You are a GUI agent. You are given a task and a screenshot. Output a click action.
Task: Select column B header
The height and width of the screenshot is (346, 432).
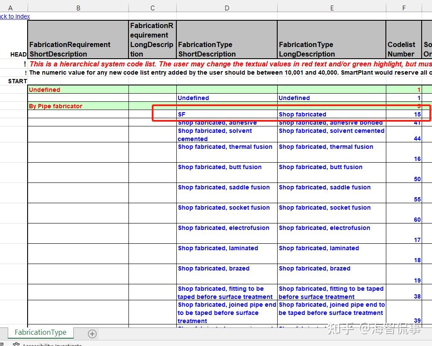pos(78,8)
